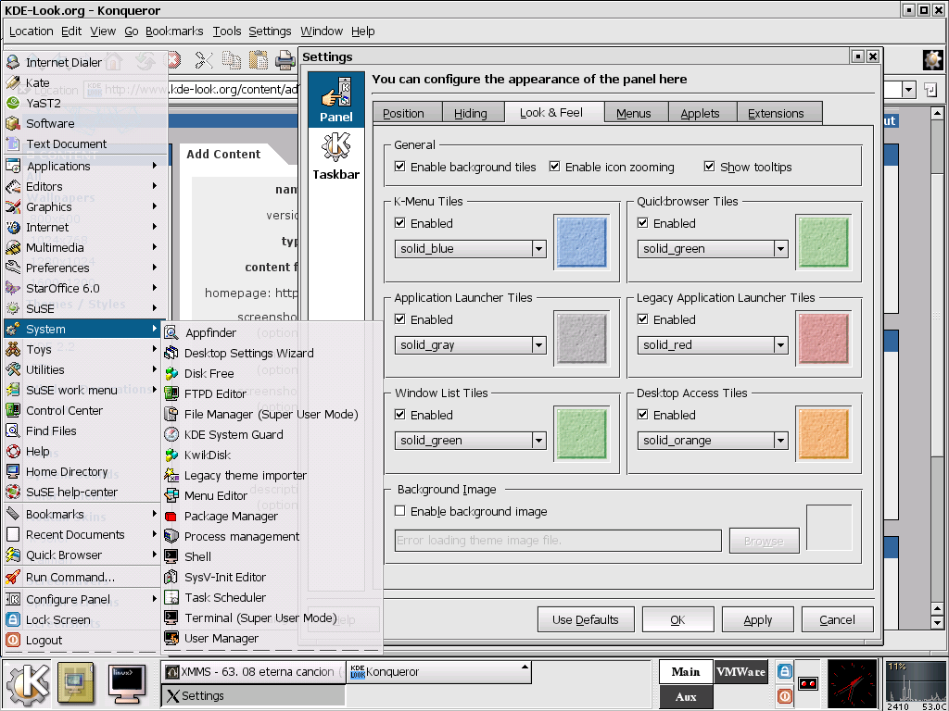Open the analog clock applet
This screenshot has height=711, width=949.
pos(852,685)
